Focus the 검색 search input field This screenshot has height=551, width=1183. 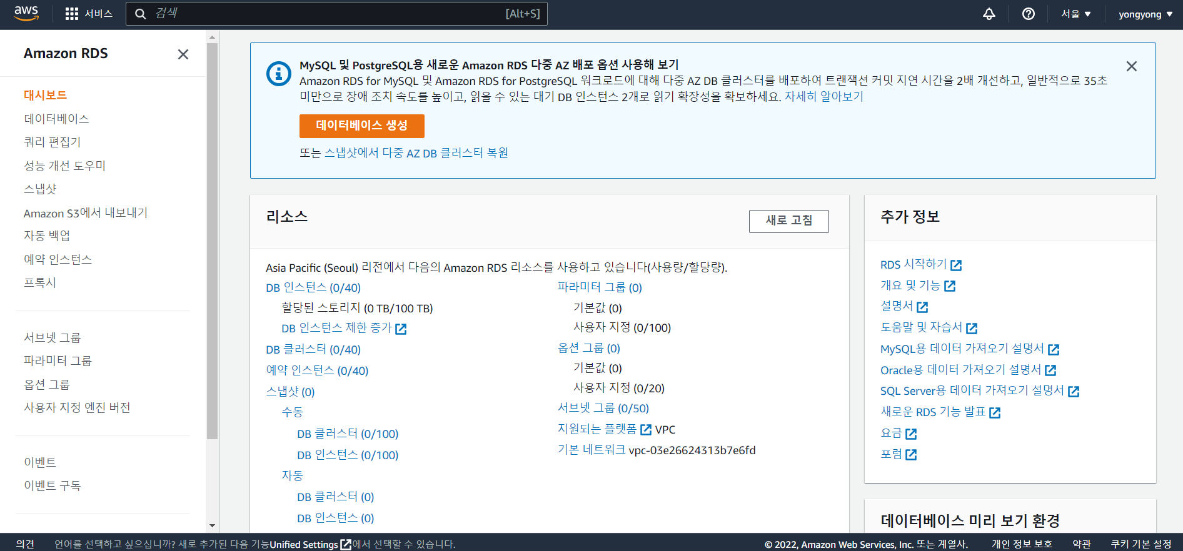tap(336, 14)
